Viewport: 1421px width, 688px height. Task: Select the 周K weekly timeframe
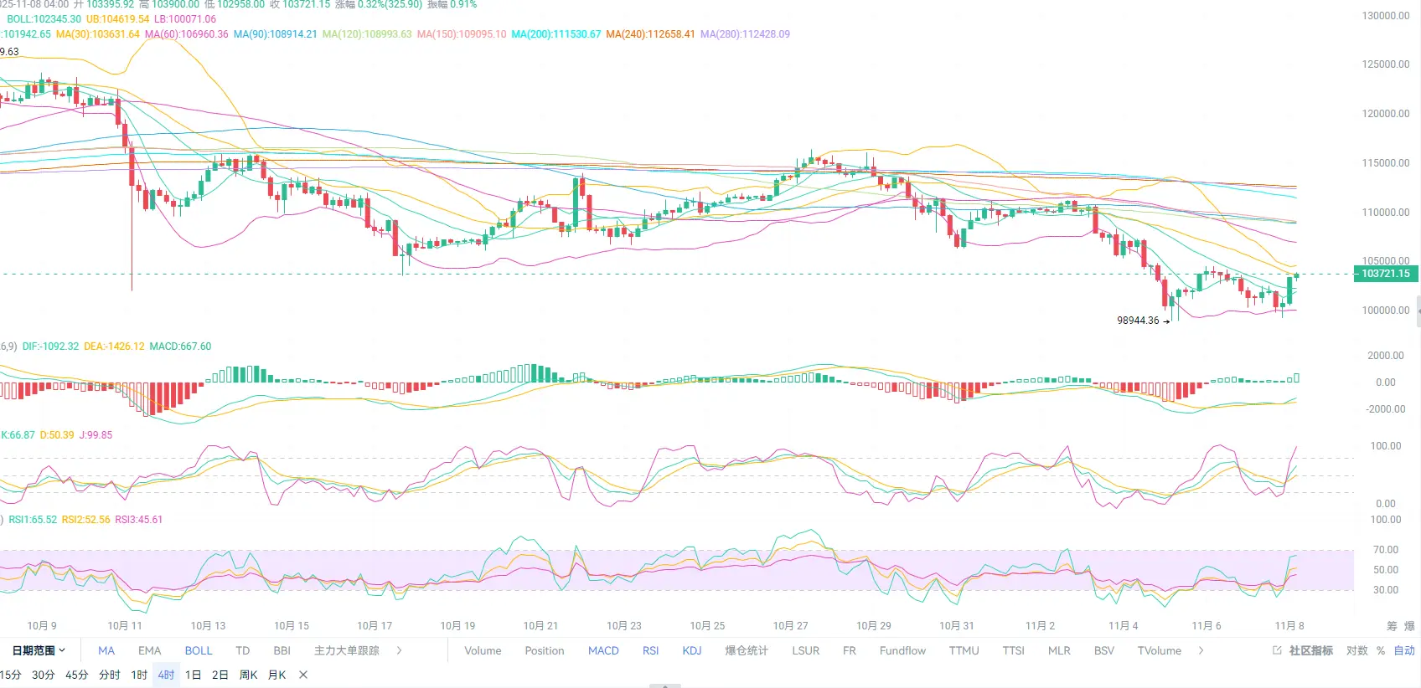click(x=249, y=675)
